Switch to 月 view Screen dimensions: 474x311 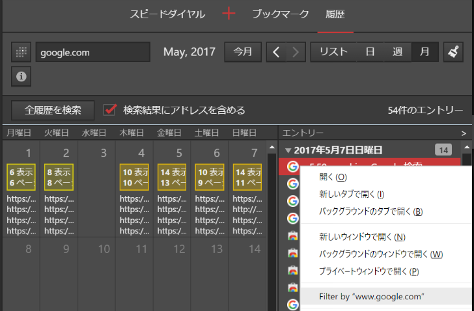point(425,52)
